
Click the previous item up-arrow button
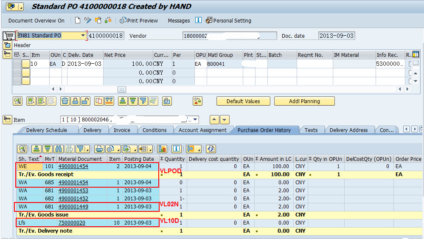pyautogui.click(x=214, y=120)
